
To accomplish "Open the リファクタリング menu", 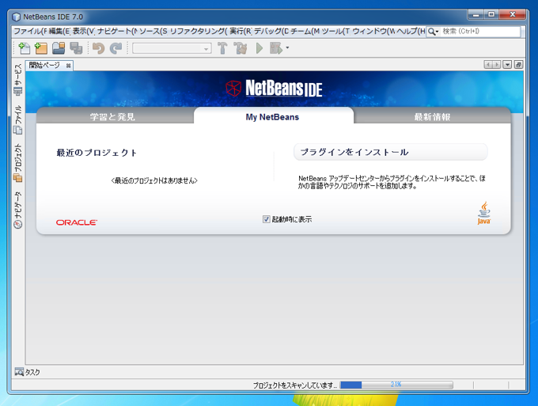I will (x=199, y=31).
